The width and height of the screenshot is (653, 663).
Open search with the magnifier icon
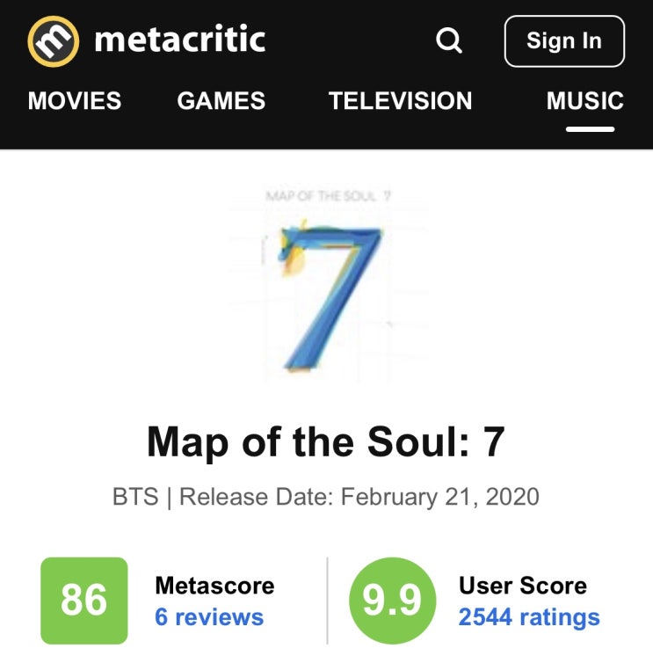(449, 40)
